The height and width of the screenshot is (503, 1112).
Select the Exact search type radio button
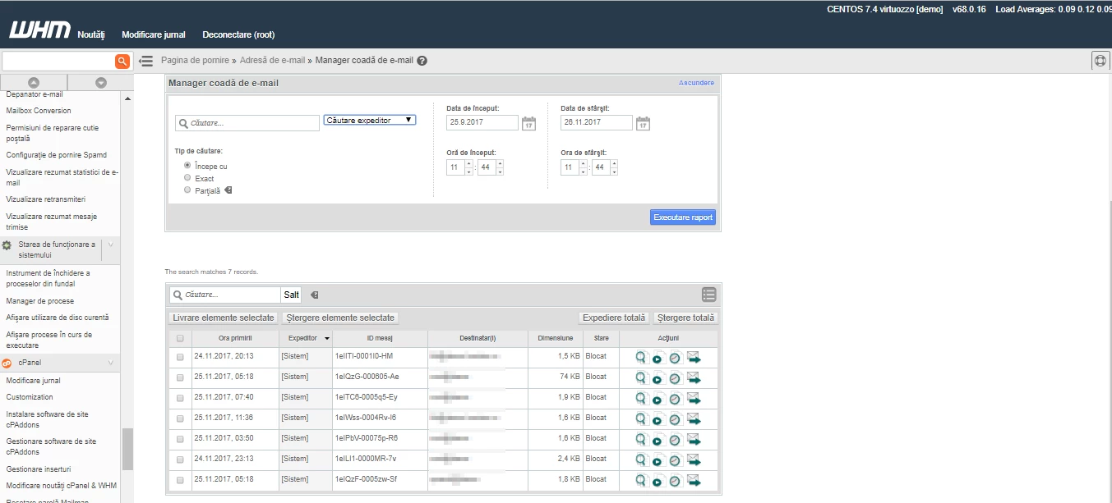(x=188, y=178)
